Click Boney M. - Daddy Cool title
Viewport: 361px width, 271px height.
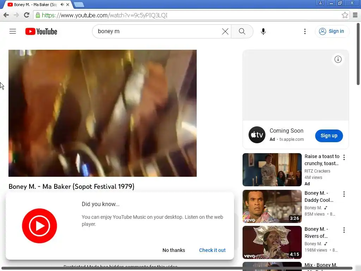coord(319,197)
